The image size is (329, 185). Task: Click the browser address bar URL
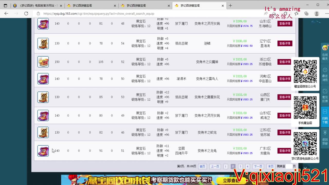click(99, 14)
